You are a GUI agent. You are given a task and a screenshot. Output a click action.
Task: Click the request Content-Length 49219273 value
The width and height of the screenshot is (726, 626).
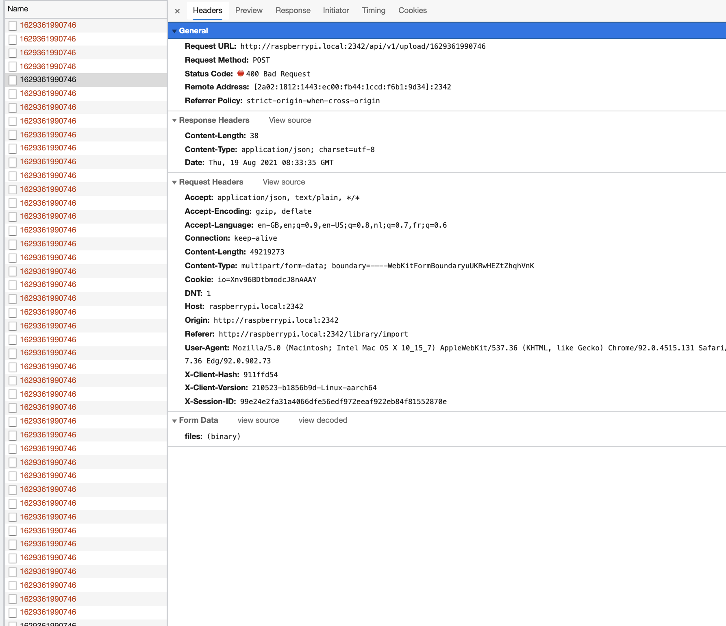(x=267, y=252)
